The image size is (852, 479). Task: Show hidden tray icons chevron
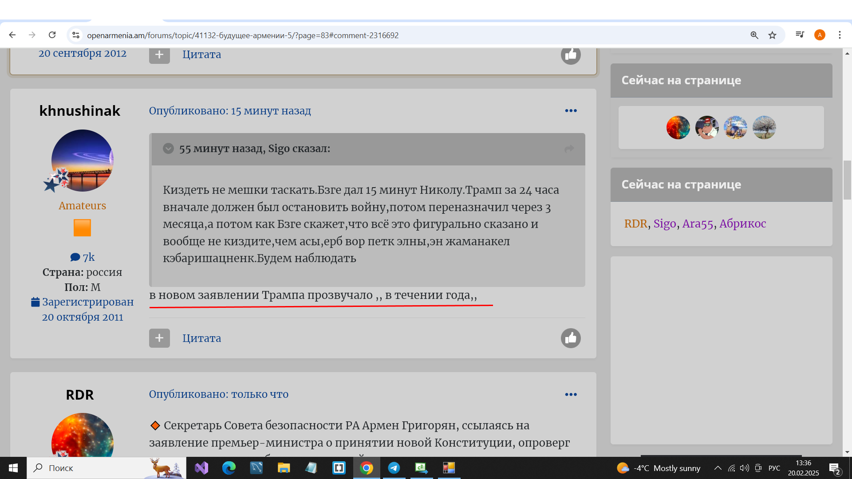click(x=718, y=468)
